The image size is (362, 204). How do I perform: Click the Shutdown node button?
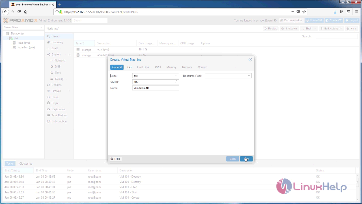click(289, 29)
